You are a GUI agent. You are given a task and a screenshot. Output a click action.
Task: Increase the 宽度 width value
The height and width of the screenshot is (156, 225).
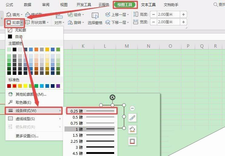click(184, 22)
